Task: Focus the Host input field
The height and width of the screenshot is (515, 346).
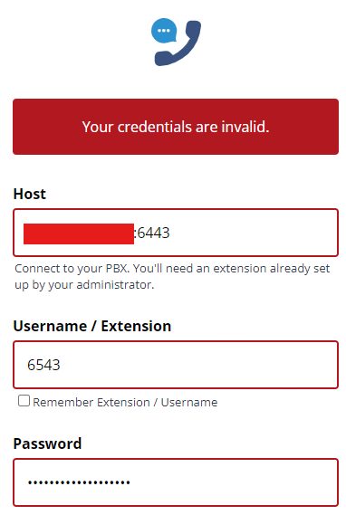Action: click(176, 233)
